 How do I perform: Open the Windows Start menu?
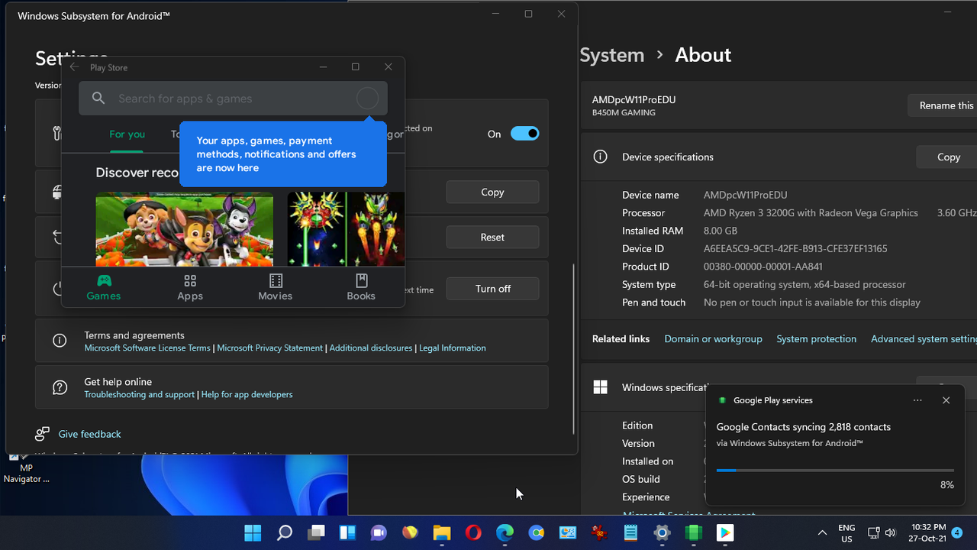point(252,532)
